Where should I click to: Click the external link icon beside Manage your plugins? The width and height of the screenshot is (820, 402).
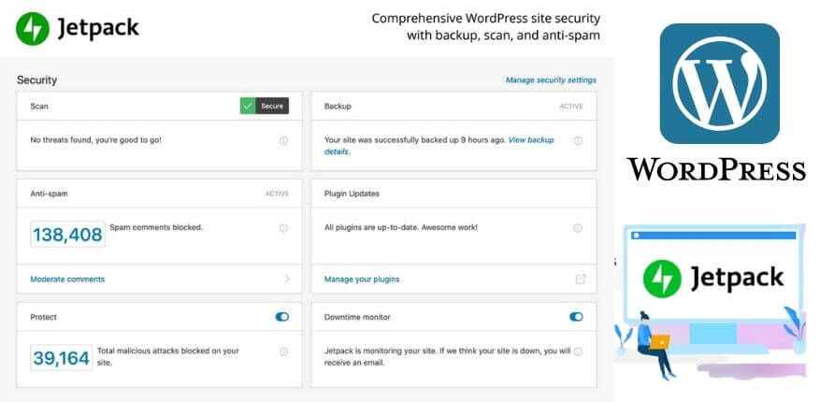(x=580, y=279)
